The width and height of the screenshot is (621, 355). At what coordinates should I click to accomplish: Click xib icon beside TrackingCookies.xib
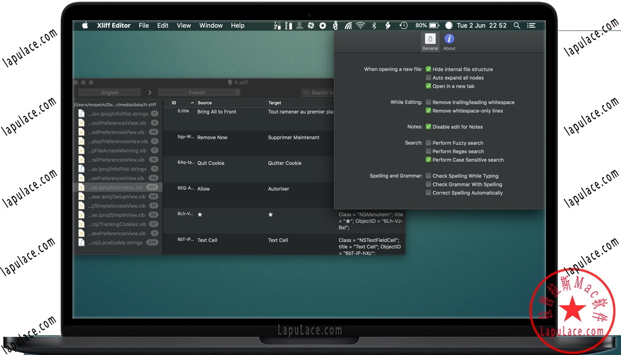coord(81,224)
